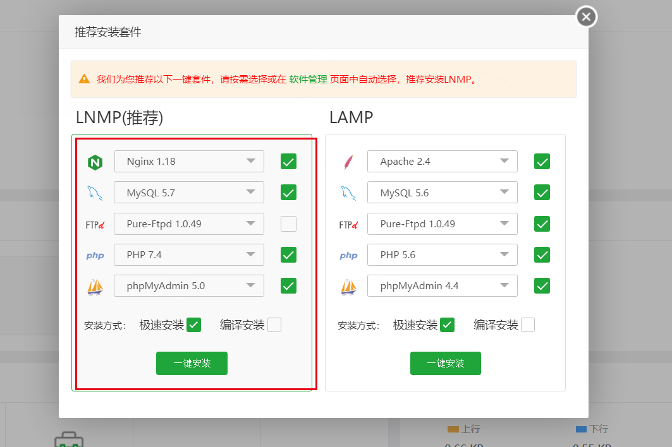Viewport: 672px width, 447px height.
Task: Open the phpMyAdmin 4.4 version dropdown
Action: (x=443, y=285)
